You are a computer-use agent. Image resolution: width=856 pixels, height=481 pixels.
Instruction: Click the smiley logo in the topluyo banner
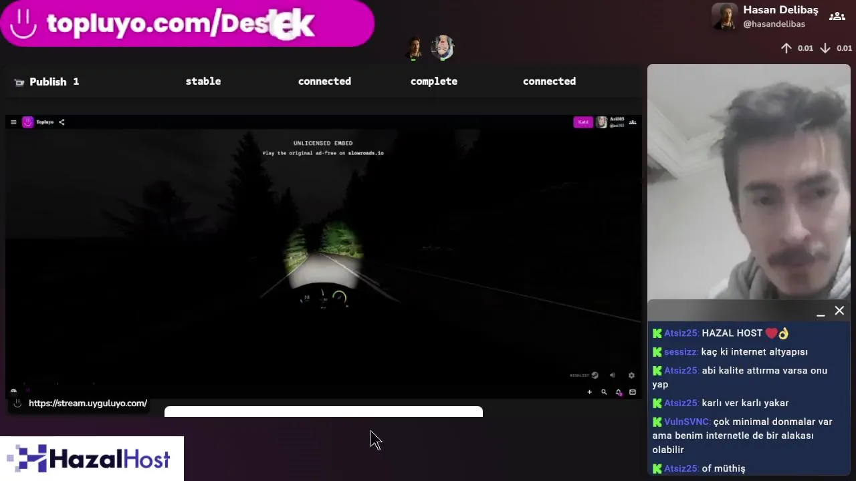[x=23, y=24]
